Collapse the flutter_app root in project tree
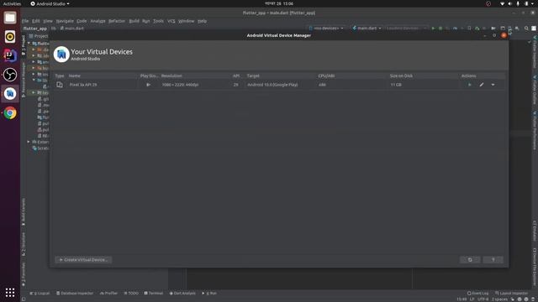 pos(29,44)
